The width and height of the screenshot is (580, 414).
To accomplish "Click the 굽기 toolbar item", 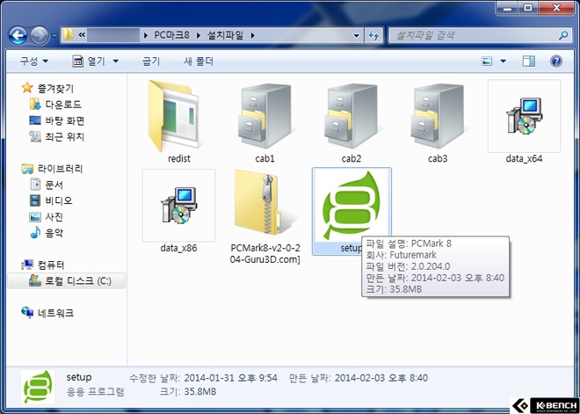I will pos(151,61).
